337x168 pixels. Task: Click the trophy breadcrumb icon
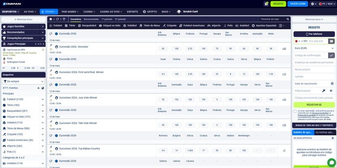pos(64,19)
